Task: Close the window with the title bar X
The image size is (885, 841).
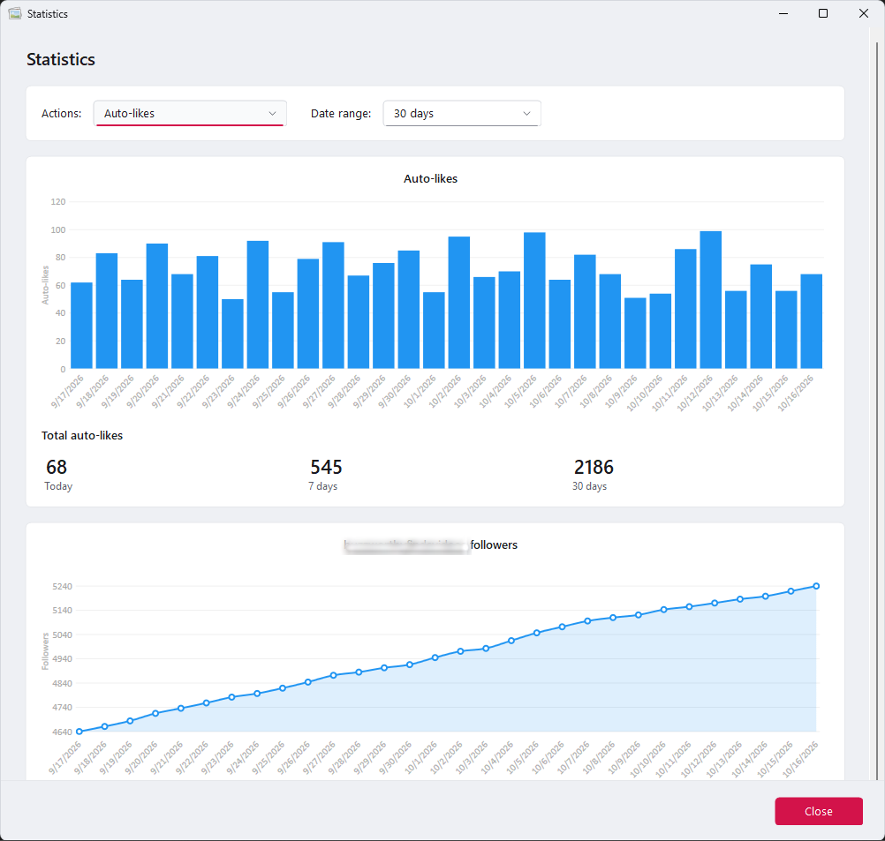Action: coord(863,13)
